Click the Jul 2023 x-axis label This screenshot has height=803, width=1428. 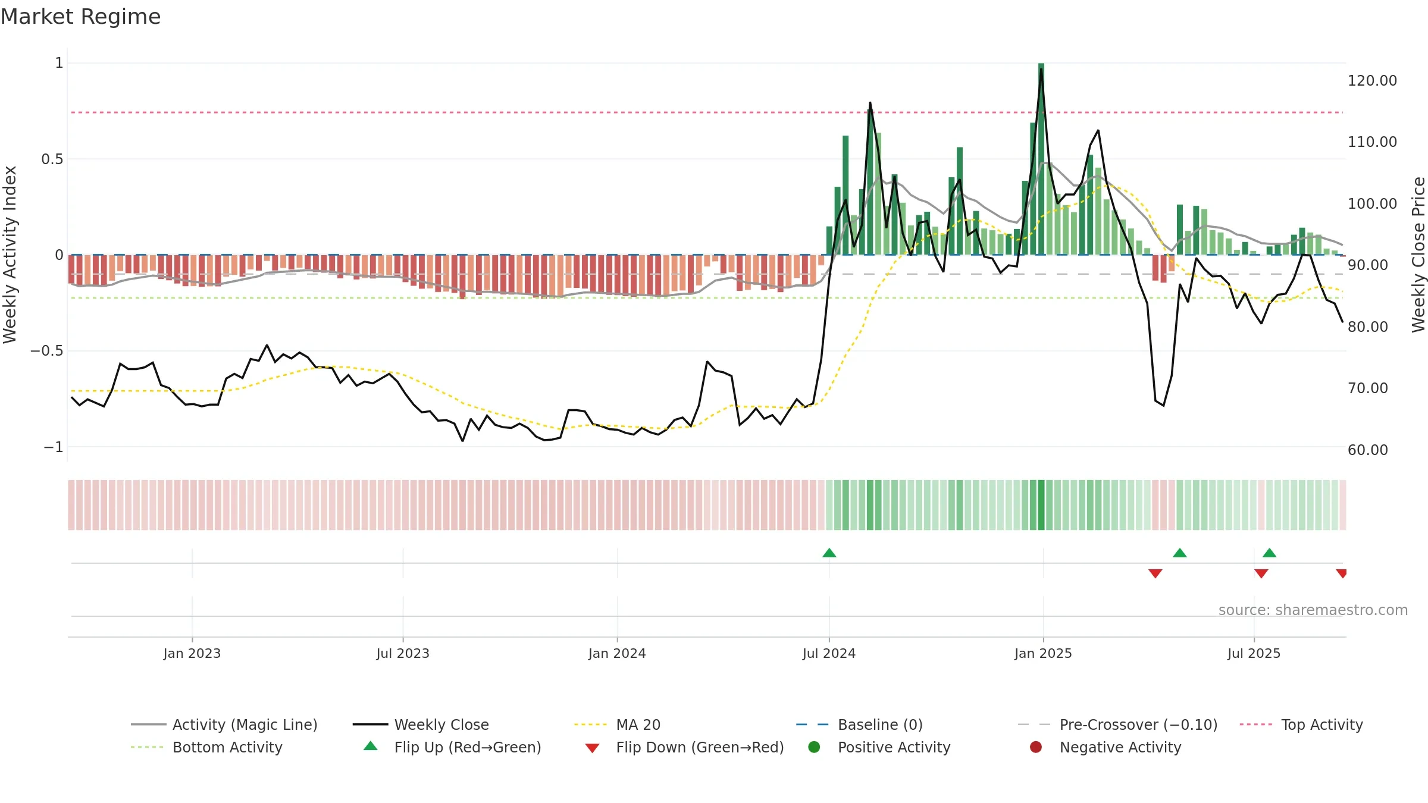coord(403,654)
